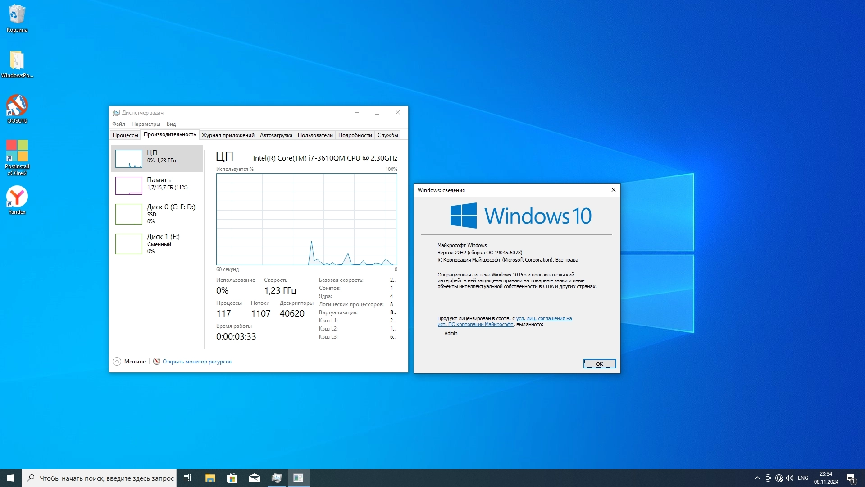865x487 pixels.
Task: Switch to the Процессы tab
Action: [x=125, y=135]
